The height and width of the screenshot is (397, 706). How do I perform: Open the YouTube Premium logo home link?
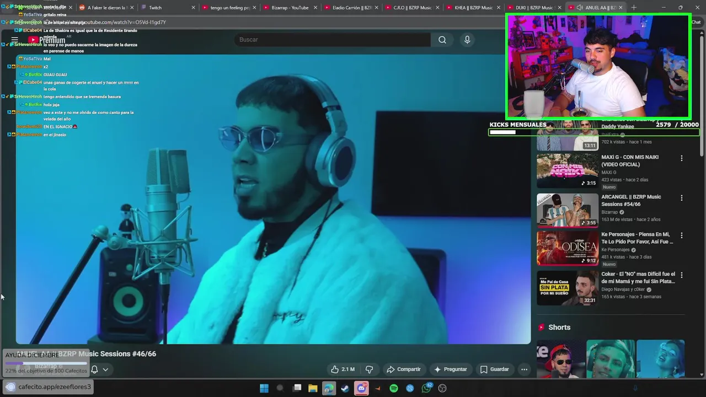[x=47, y=40]
